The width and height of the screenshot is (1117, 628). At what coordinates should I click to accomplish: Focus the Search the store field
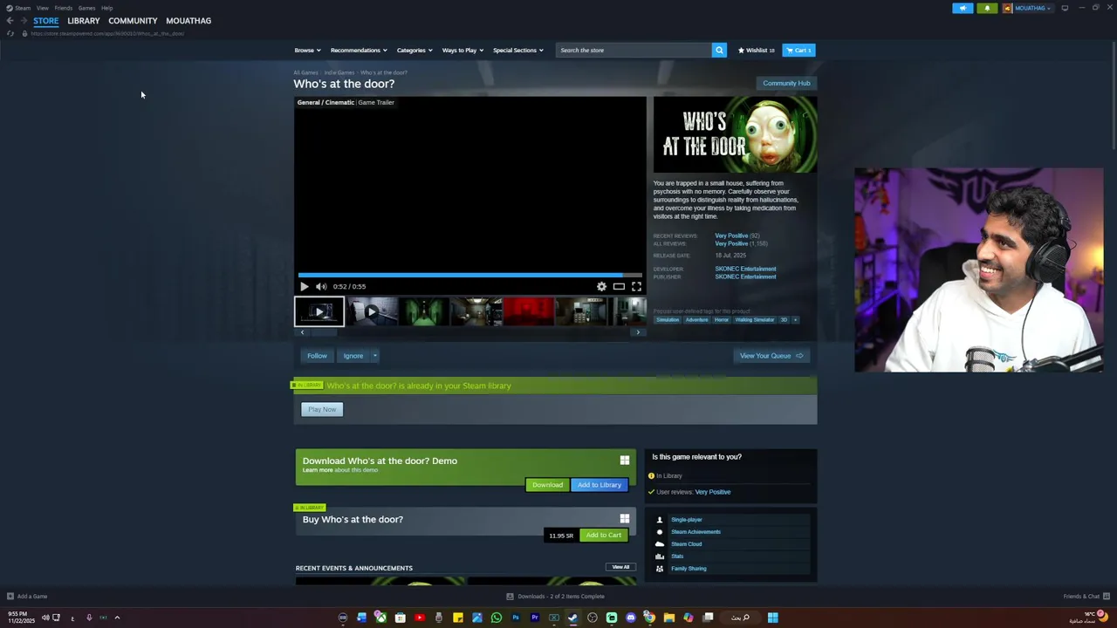tap(634, 51)
